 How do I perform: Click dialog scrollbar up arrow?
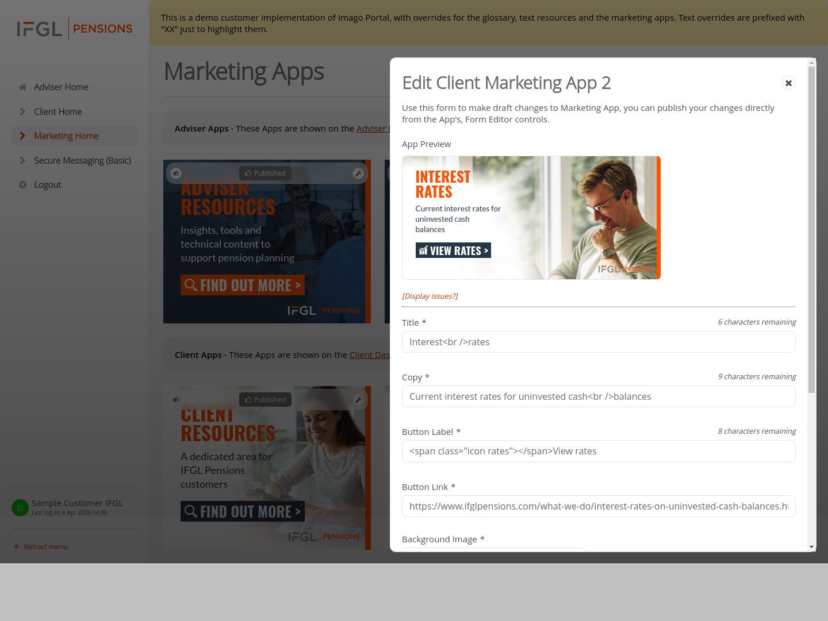point(811,62)
